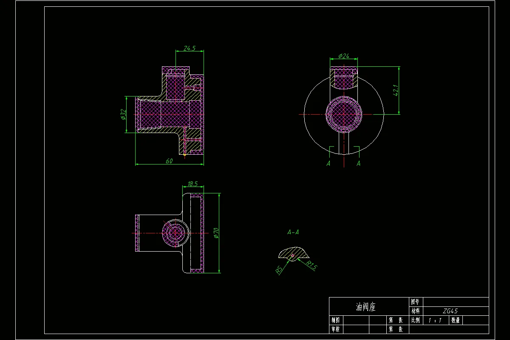Viewport: 510px width, 340px height.
Task: Select the 24.5 dimension text
Action: (x=189, y=48)
